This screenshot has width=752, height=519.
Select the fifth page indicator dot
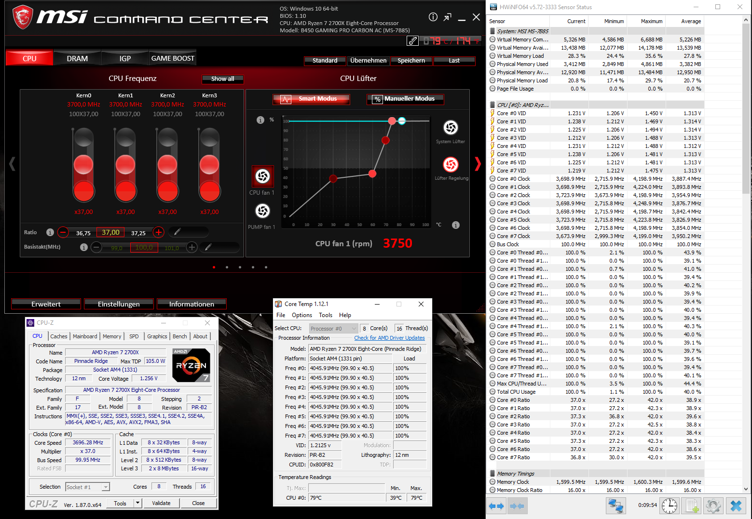tap(266, 267)
